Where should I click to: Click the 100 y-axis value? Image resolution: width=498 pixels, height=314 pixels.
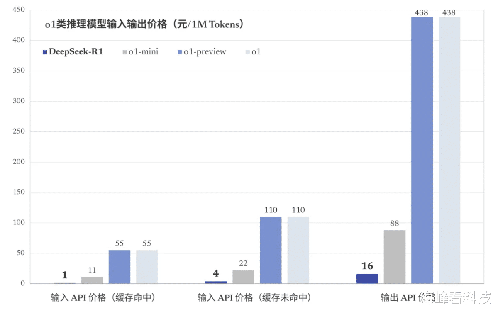[19, 223]
